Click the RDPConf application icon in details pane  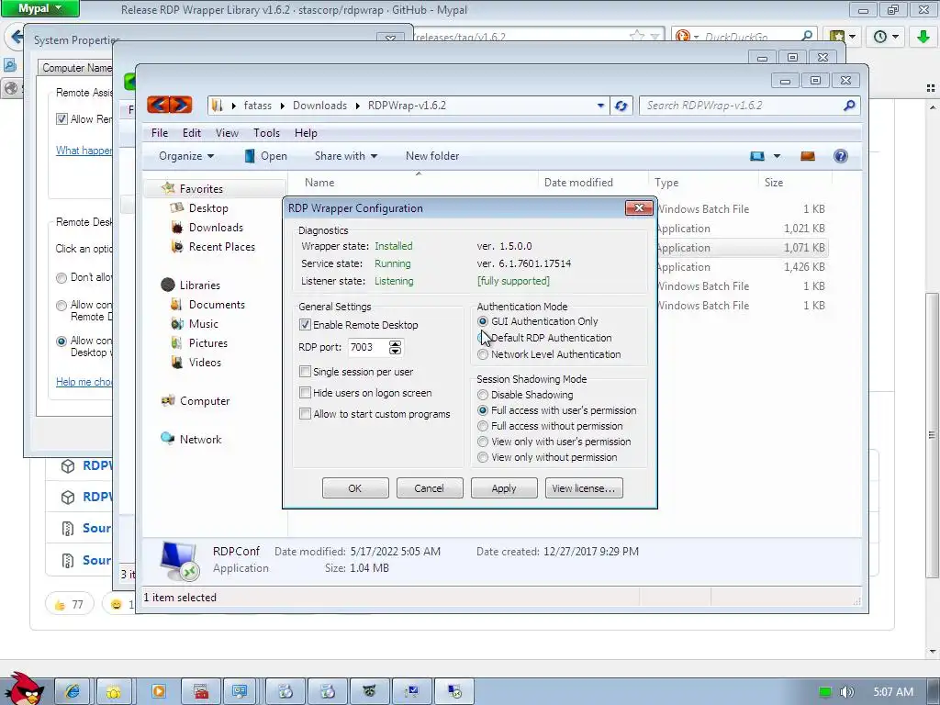coord(179,561)
